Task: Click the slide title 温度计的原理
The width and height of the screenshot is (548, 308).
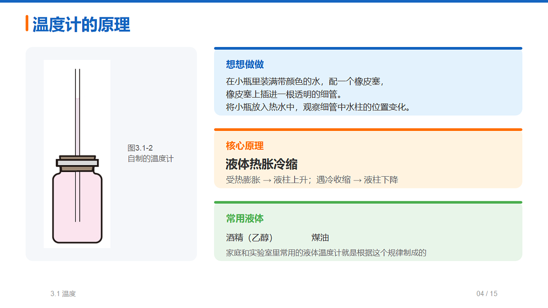Action: (81, 24)
